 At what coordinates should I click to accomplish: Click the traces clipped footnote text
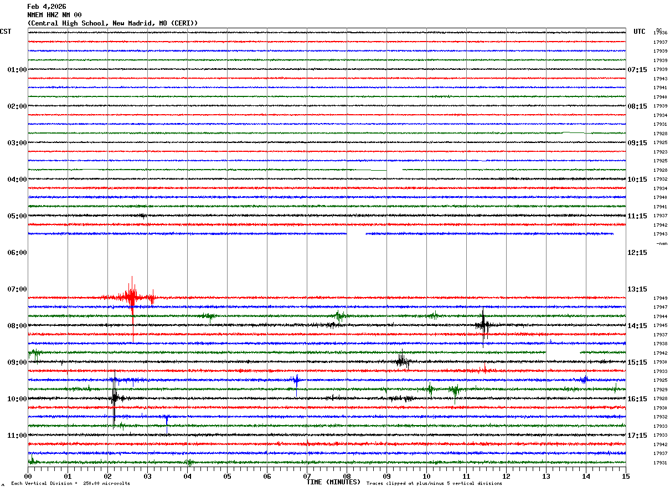pyautogui.click(x=434, y=484)
